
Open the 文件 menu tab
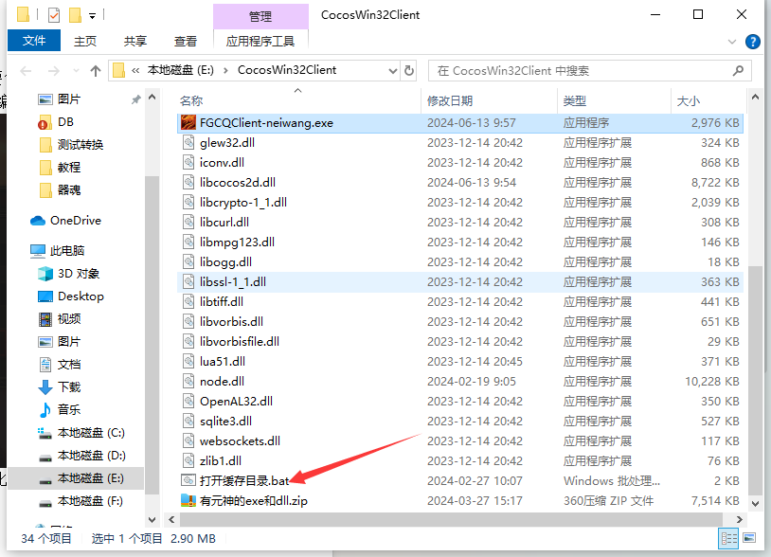coord(34,41)
